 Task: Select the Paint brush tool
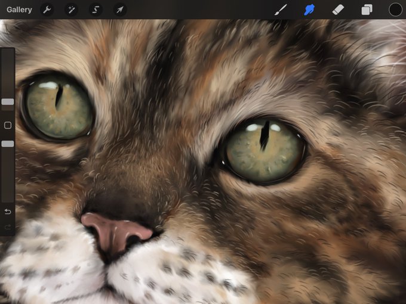click(x=281, y=10)
